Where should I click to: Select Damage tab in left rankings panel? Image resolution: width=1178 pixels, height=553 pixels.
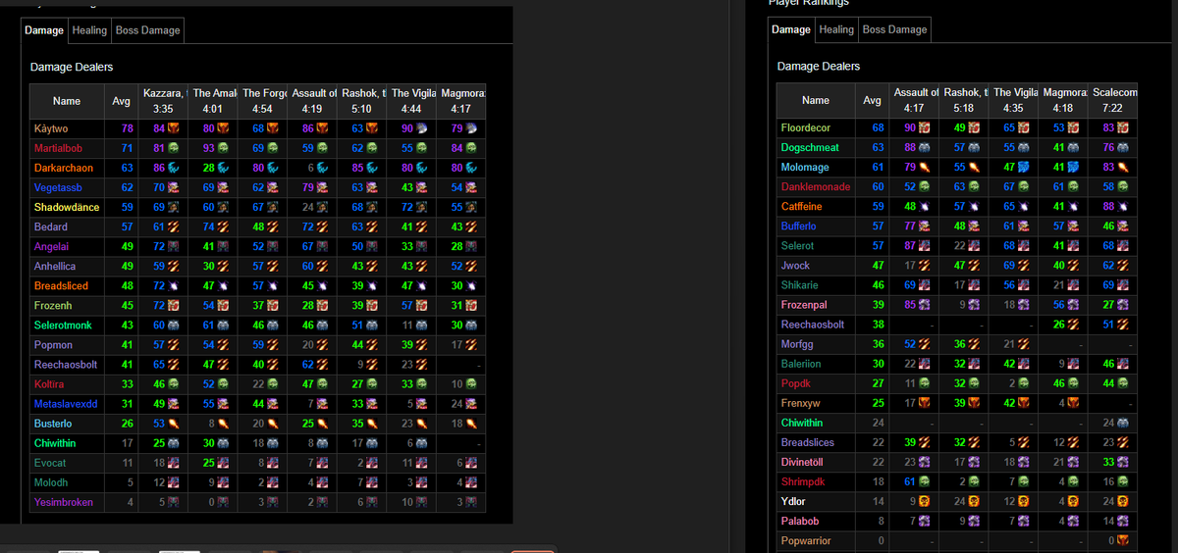44,30
